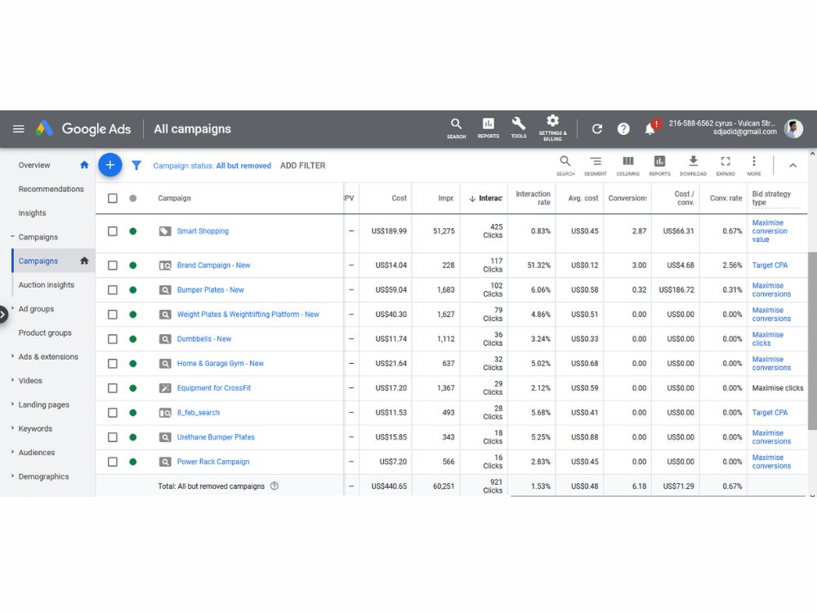817x613 pixels.
Task: Expand the collapsed side panel arrow
Action: click(x=2, y=315)
